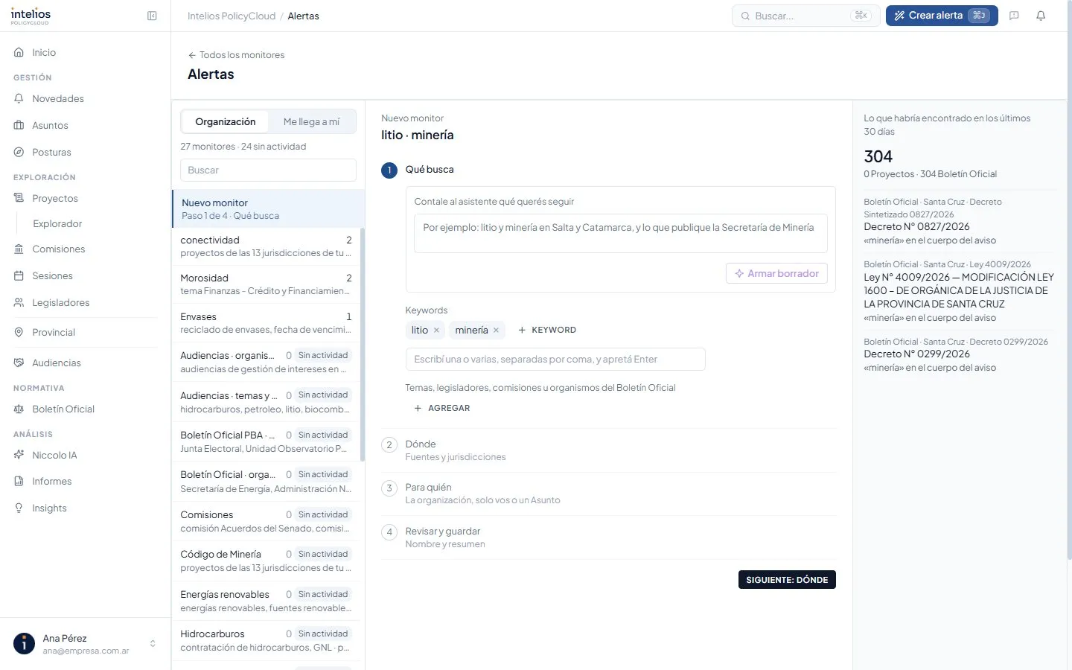1072x670 pixels.
Task: Click the Boletín Oficial scales icon
Action: point(19,409)
